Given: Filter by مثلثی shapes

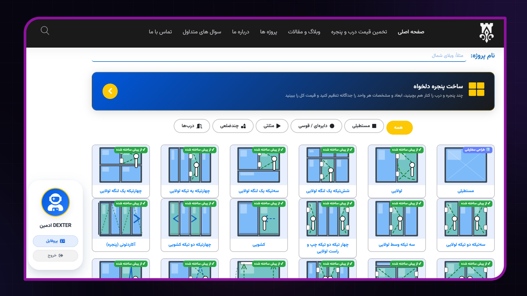Looking at the screenshot, I should click(x=272, y=126).
